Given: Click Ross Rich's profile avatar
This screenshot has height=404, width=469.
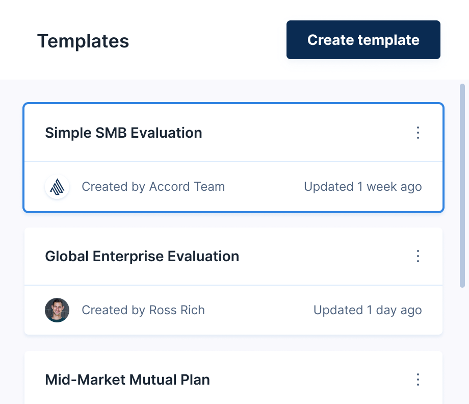Looking at the screenshot, I should [x=57, y=310].
